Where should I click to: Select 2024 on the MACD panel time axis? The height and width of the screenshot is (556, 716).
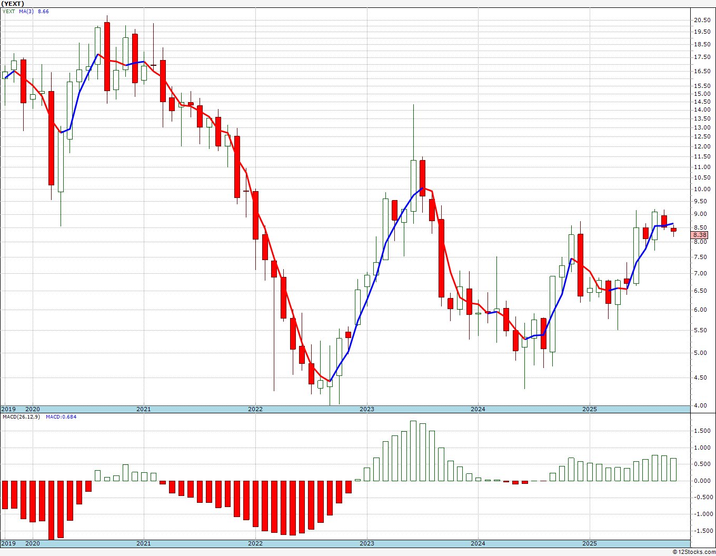pyautogui.click(x=478, y=543)
